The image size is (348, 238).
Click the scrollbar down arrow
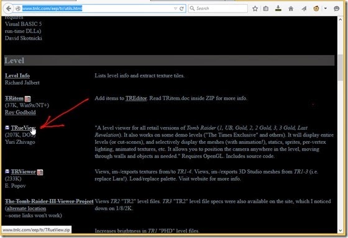pyautogui.click(x=341, y=231)
